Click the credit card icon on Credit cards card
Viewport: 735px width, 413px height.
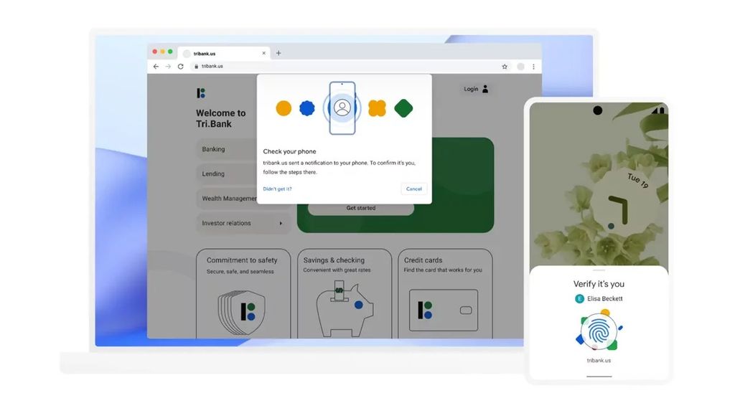coord(444,308)
